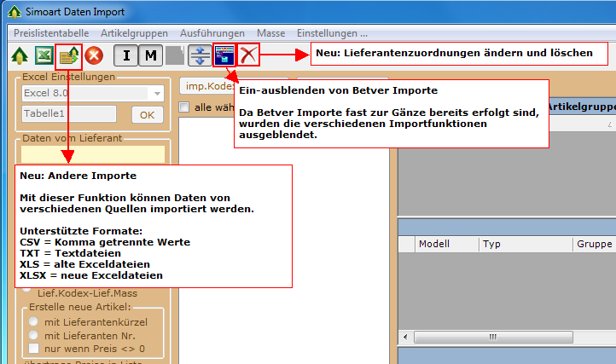Viewport: 616px width, 364px height.
Task: Click the OK button in Excel Einstellungen
Action: (x=147, y=114)
